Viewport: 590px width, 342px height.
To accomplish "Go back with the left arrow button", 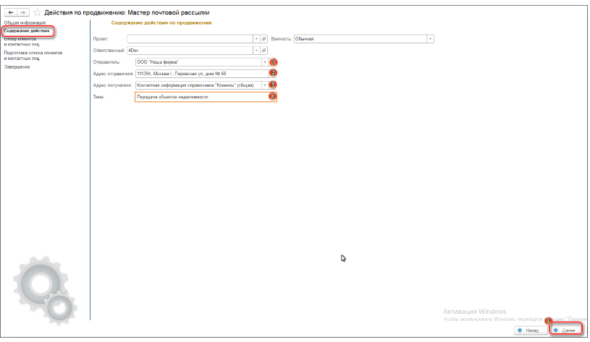I will click(x=11, y=12).
